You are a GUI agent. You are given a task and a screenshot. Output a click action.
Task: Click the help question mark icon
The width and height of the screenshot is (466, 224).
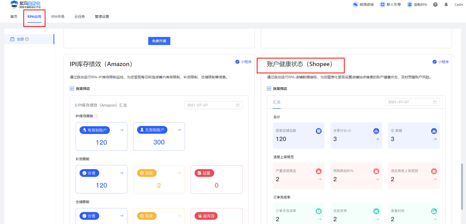[x=435, y=5]
